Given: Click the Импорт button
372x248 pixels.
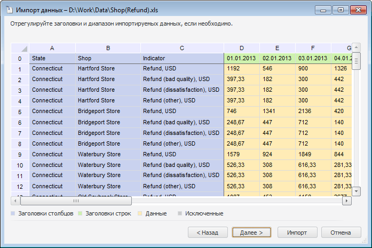Looking at the screenshot, I should [x=297, y=233].
